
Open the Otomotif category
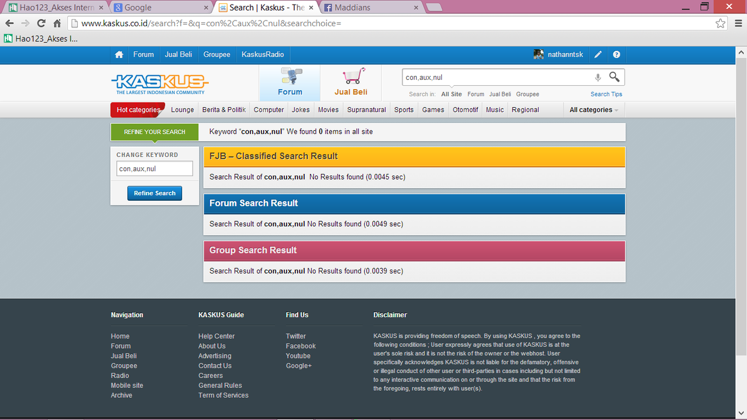pyautogui.click(x=466, y=110)
